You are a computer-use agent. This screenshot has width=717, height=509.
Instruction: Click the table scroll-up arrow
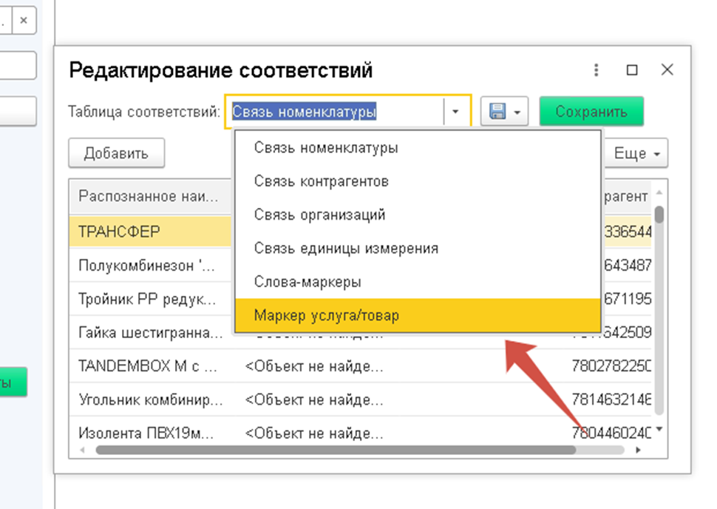(659, 192)
